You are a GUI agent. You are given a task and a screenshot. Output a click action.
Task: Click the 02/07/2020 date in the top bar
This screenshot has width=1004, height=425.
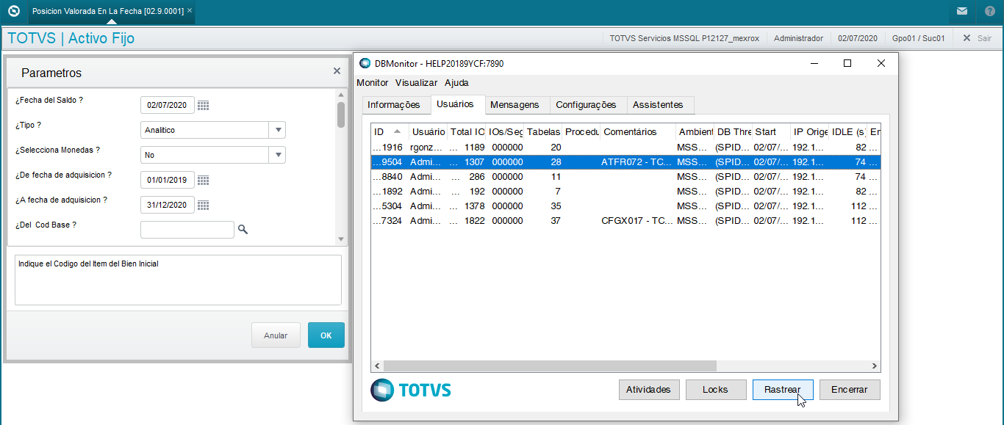click(858, 38)
